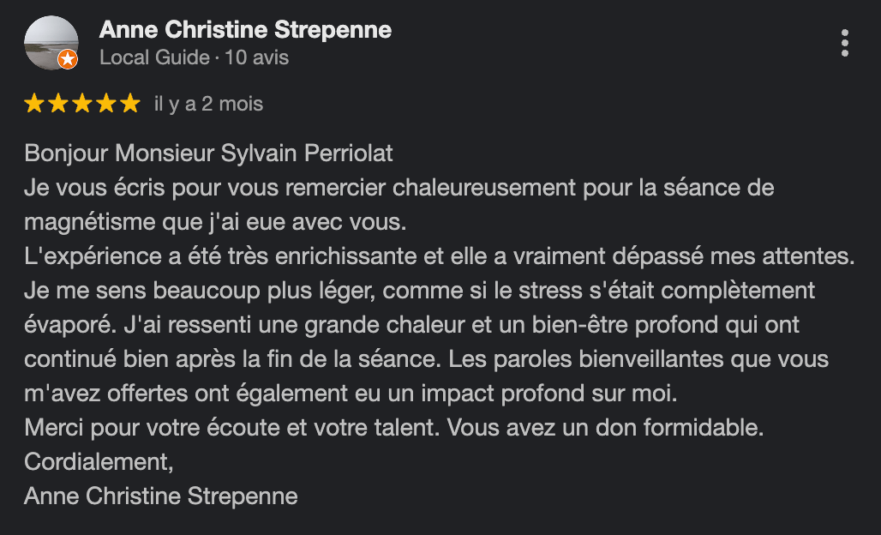Click the third yellow rating star

coord(82,104)
